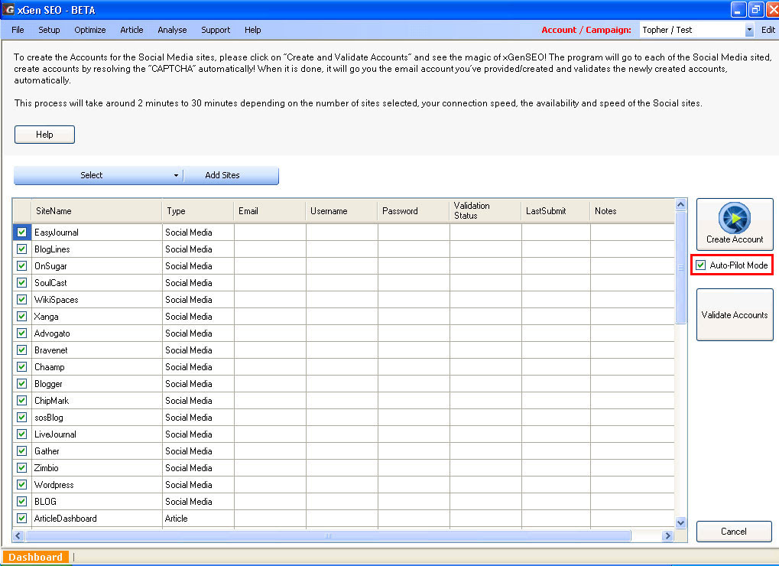
Task: Click the table's scroll down arrow
Action: (680, 522)
